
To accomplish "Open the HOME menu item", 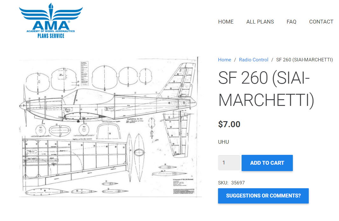I will 226,22.
